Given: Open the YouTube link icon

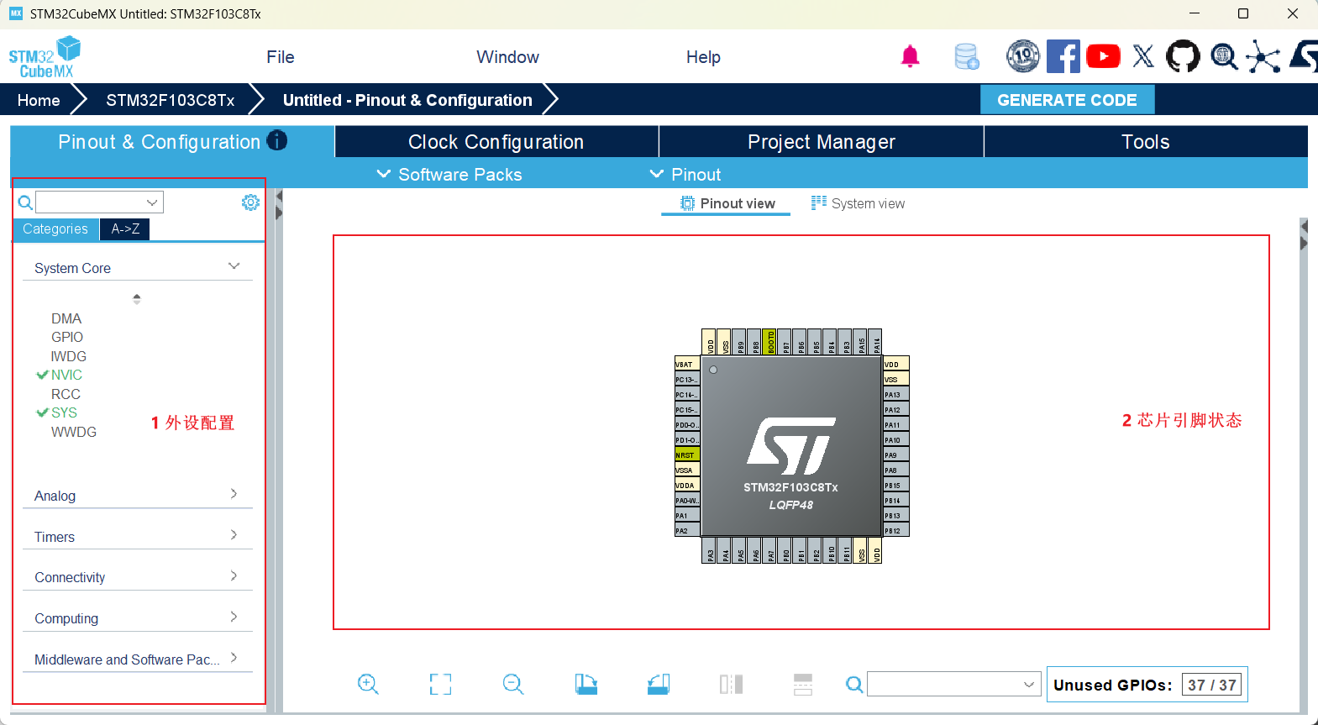Looking at the screenshot, I should coord(1103,56).
